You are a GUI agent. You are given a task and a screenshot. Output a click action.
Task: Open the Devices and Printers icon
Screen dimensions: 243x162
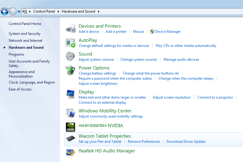[70, 29]
